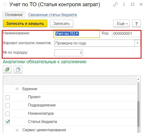
Task: Switch to the Основное tab
Action: 14,15
